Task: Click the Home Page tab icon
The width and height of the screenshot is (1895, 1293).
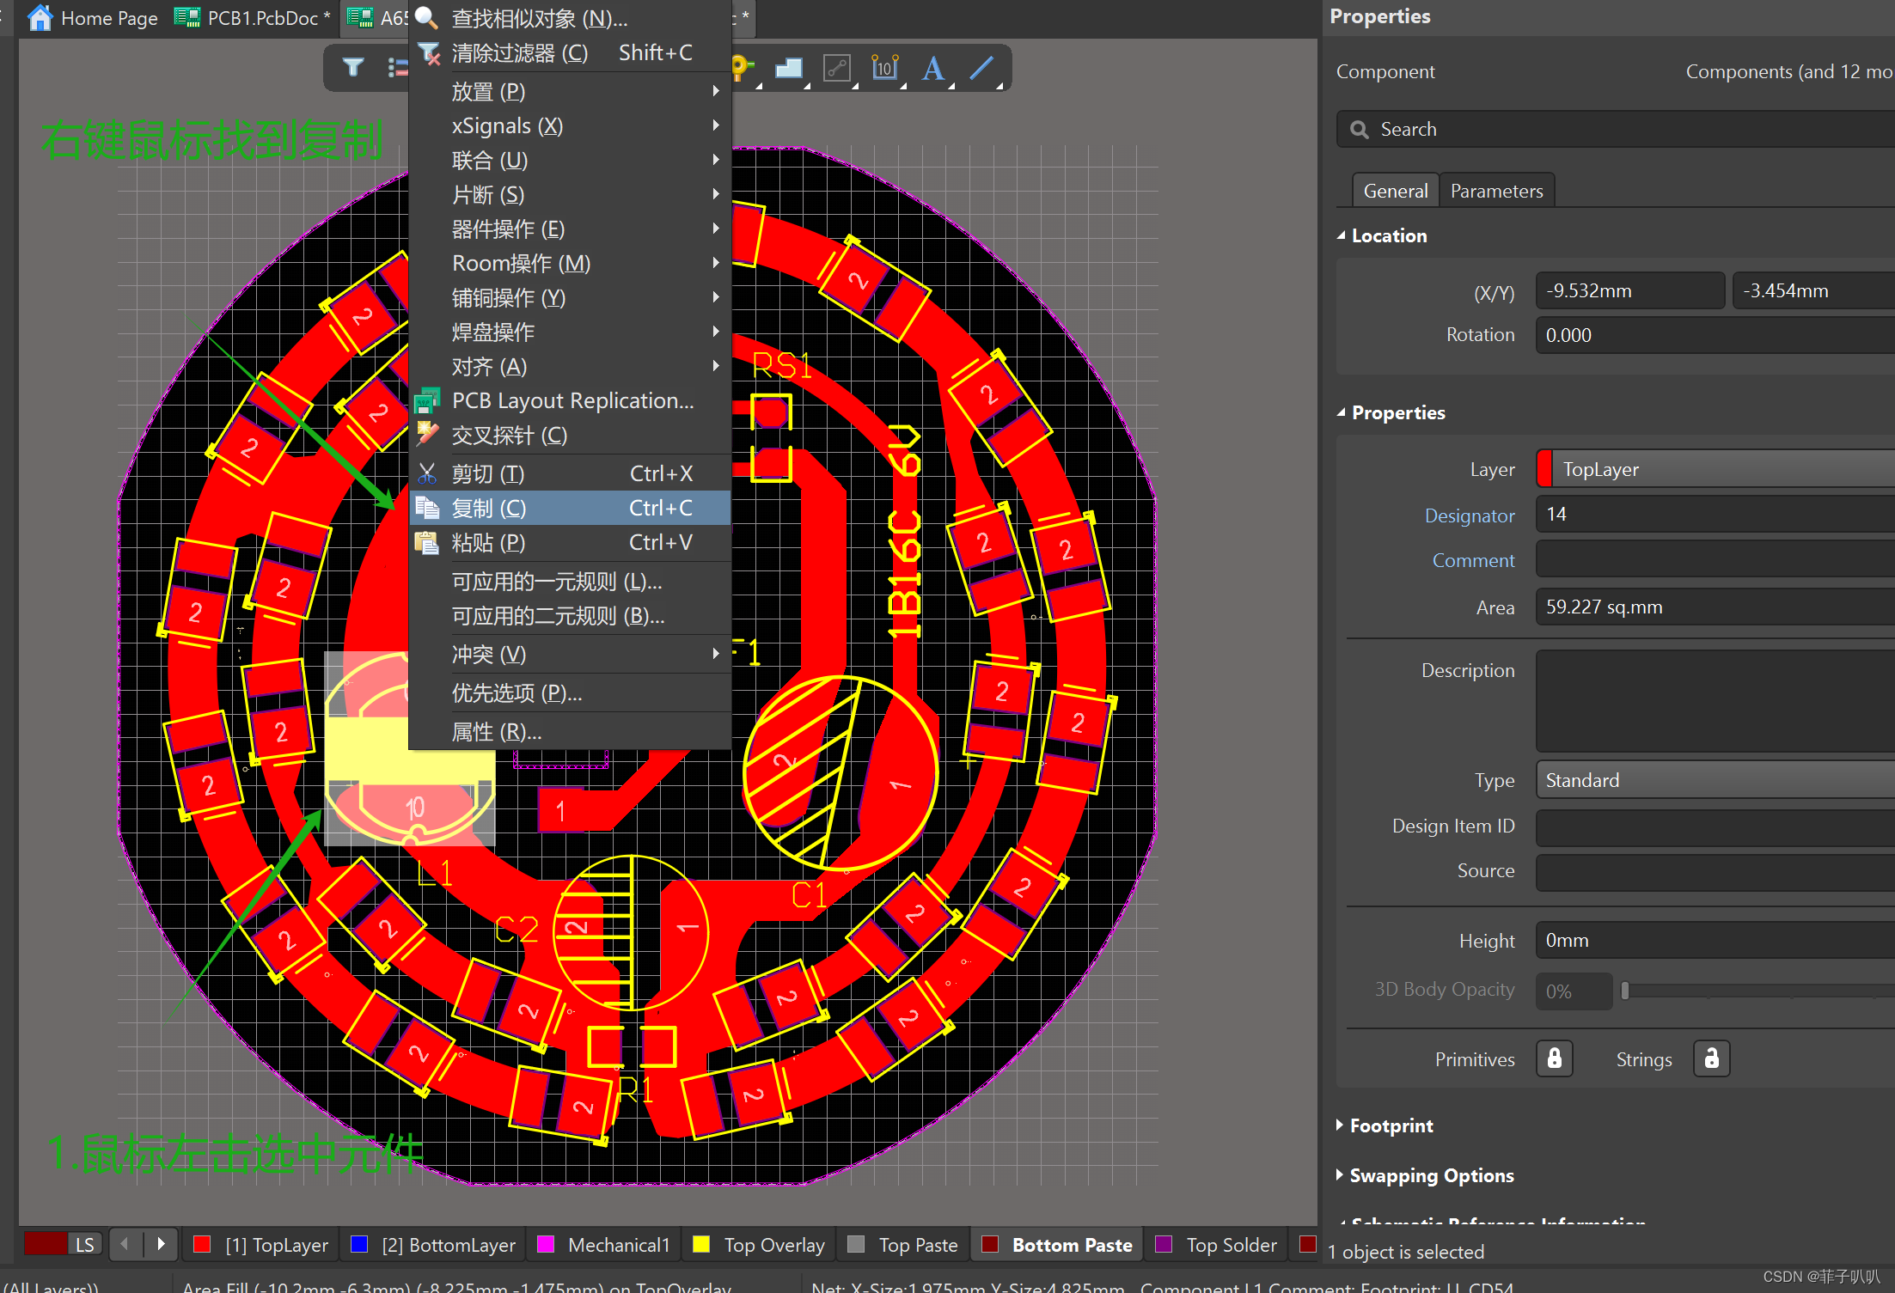Action: [x=40, y=17]
